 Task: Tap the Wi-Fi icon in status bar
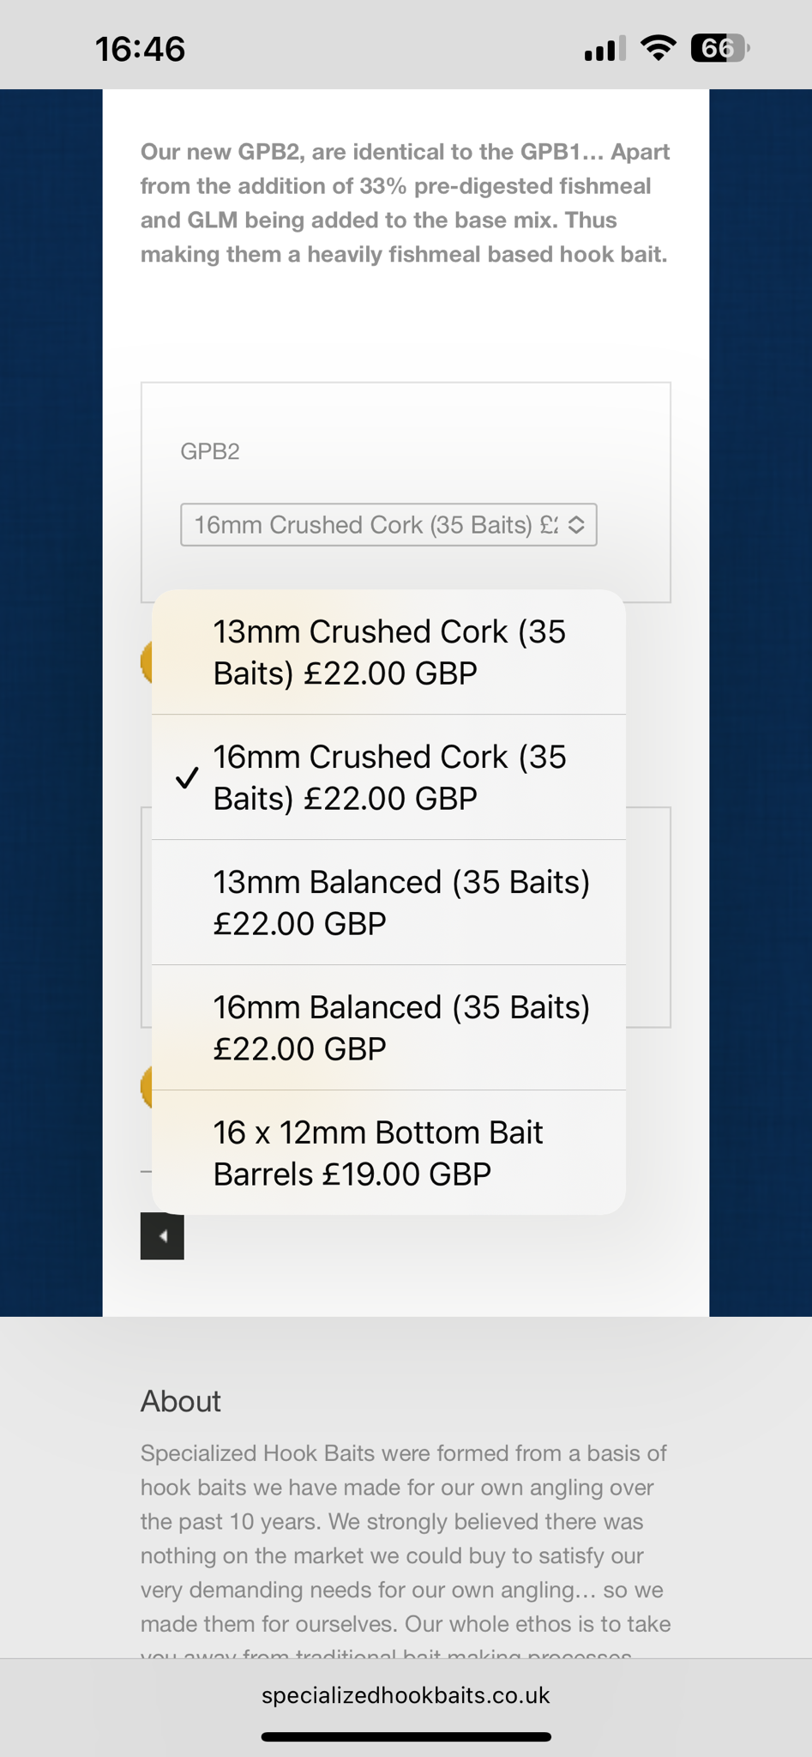(x=658, y=48)
